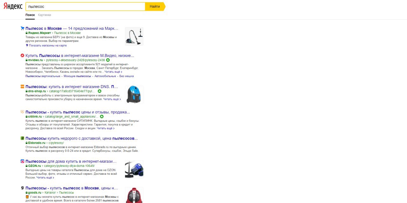Open the OZON Пылесосы для дома result title
407x203 pixels.
(72, 161)
